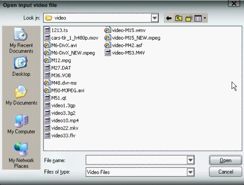Go back using the black arrow icon
Viewport: 244px width, 185px height.
[169, 18]
